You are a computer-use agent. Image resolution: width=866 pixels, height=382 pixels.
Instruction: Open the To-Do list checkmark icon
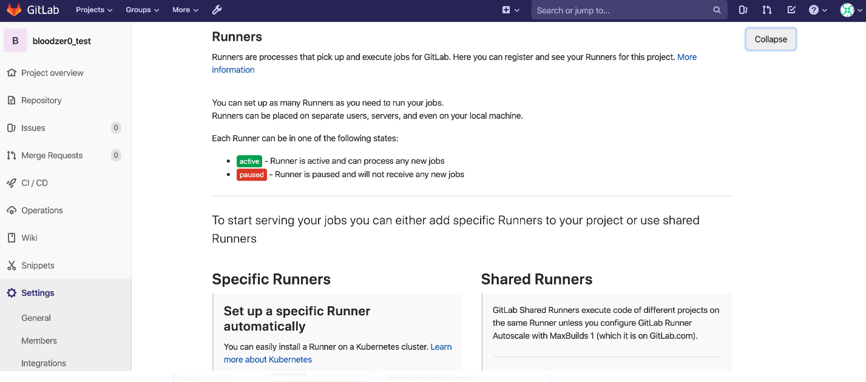(x=791, y=10)
